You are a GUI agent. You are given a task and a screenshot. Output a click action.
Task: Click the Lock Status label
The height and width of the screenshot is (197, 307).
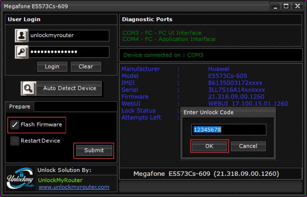coord(138,111)
